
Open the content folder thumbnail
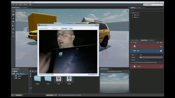point(37,78)
